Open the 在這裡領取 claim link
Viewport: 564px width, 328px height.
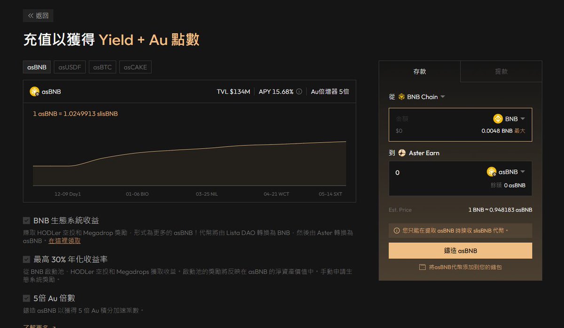click(x=64, y=241)
